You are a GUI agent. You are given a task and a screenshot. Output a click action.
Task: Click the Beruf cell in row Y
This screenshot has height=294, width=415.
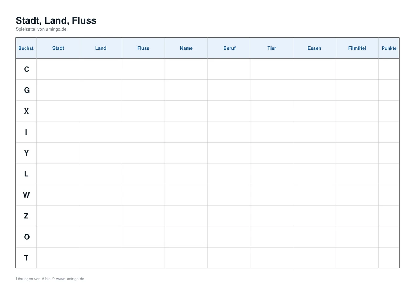click(x=229, y=153)
